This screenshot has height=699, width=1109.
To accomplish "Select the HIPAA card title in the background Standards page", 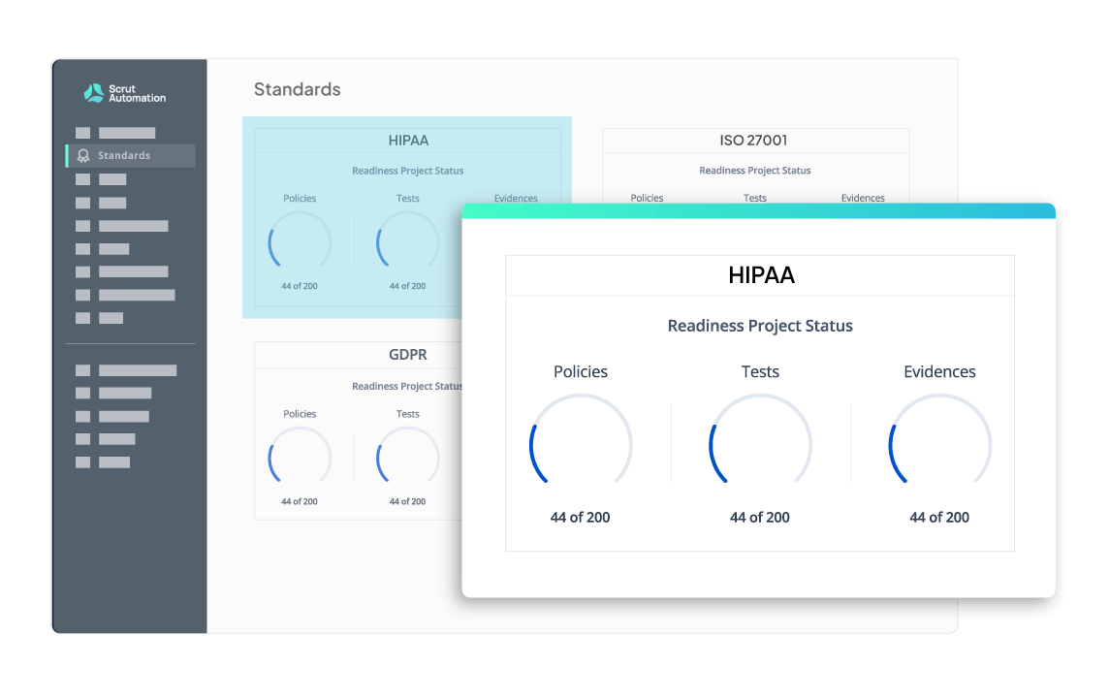I will pos(408,140).
